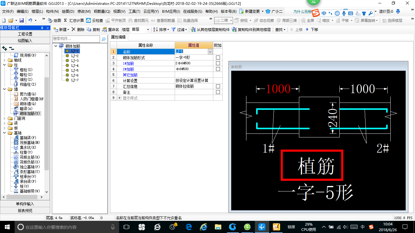Click the 单构件输入 panel button
415x233 pixels.
(x=25, y=204)
